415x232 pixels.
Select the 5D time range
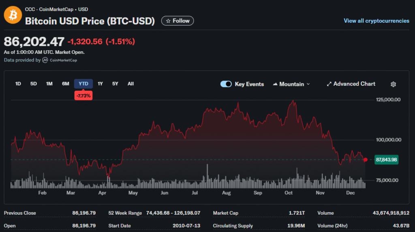coord(34,84)
